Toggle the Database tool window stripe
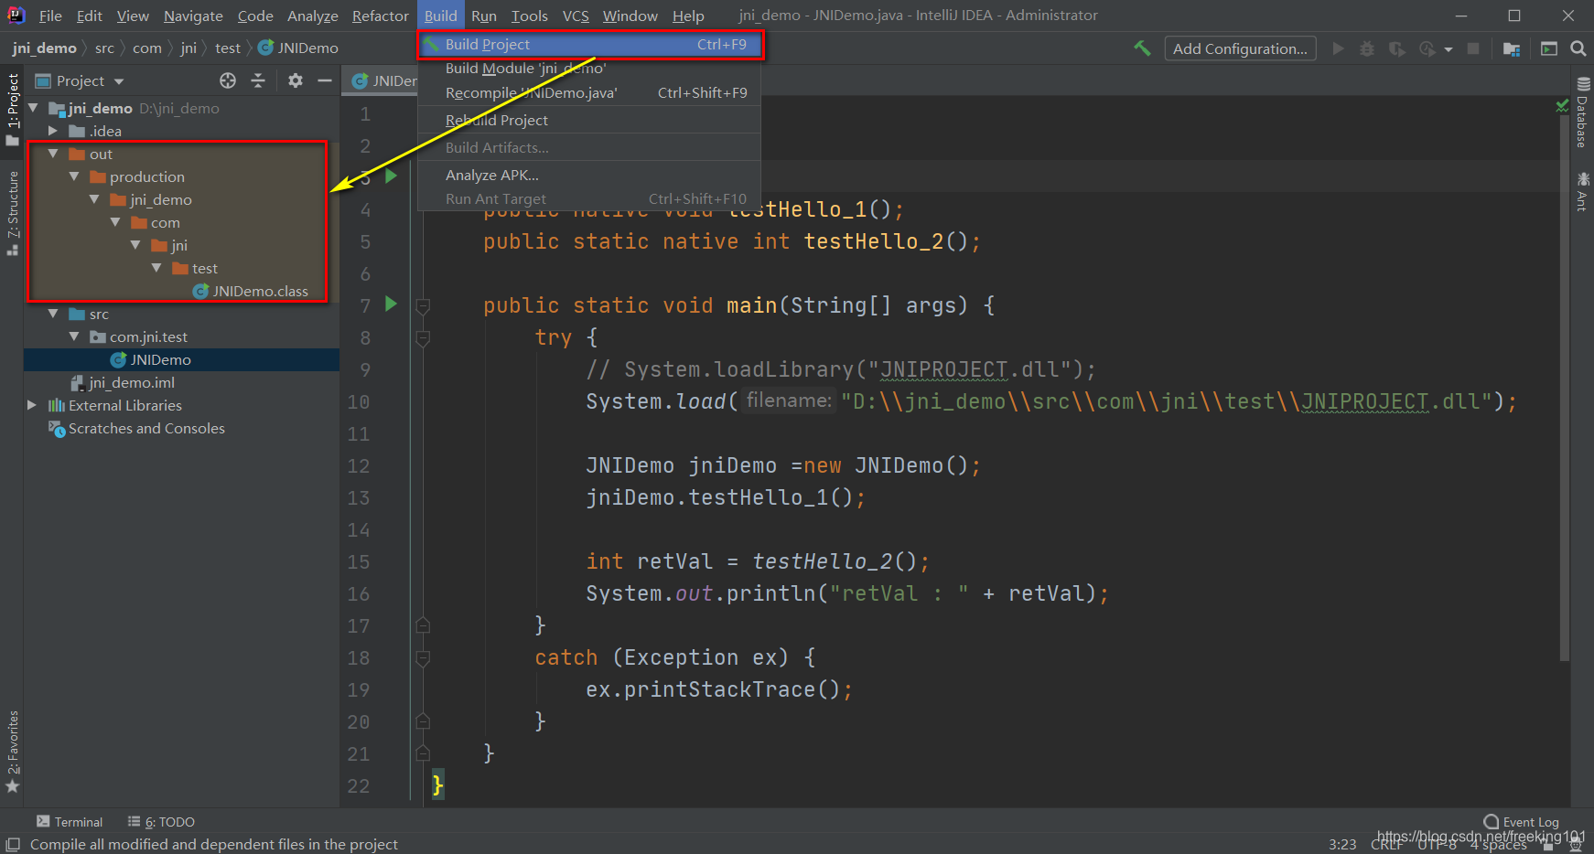This screenshot has width=1594, height=854. (1582, 112)
